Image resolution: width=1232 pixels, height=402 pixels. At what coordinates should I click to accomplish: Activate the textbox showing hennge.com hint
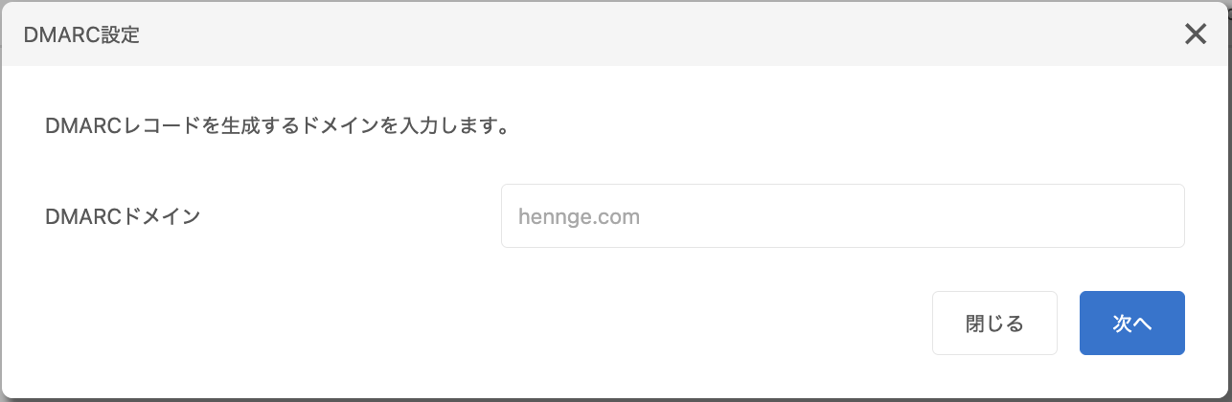click(x=843, y=216)
